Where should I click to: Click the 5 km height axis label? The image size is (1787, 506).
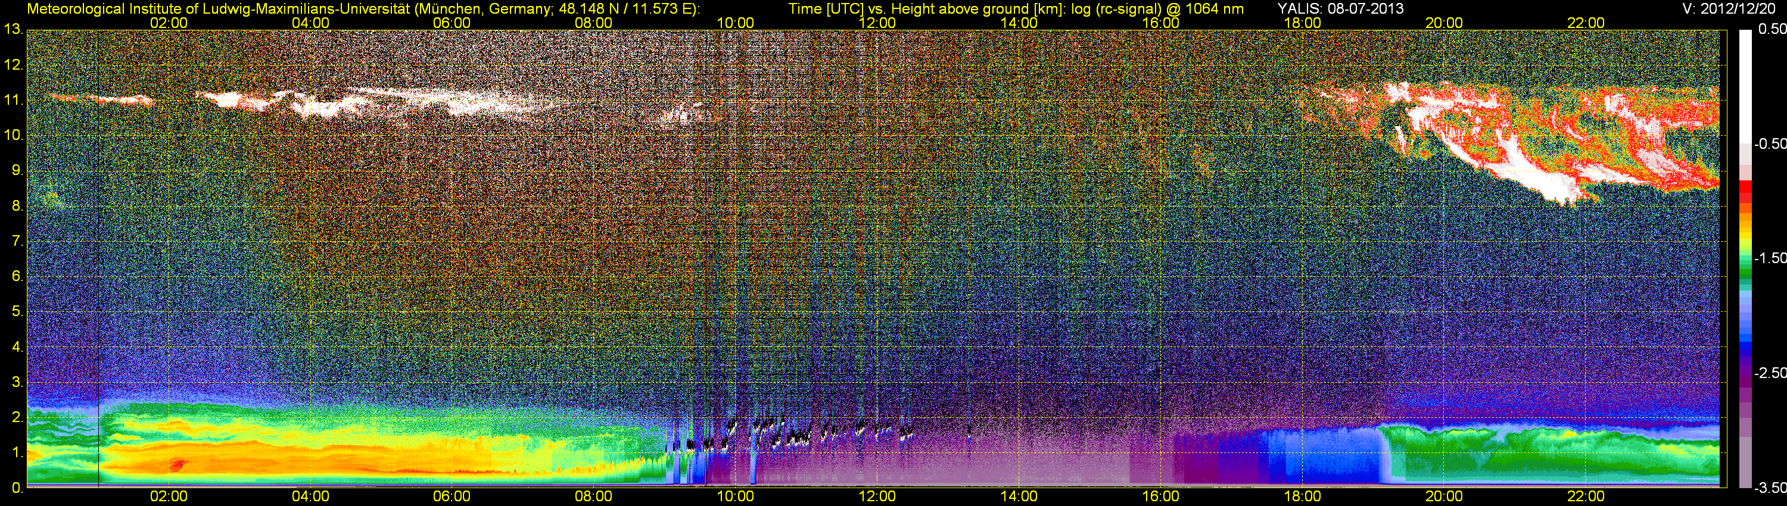[x=17, y=311]
